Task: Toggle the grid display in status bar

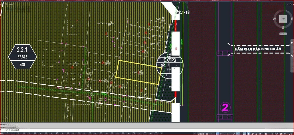Action: pos(207,134)
